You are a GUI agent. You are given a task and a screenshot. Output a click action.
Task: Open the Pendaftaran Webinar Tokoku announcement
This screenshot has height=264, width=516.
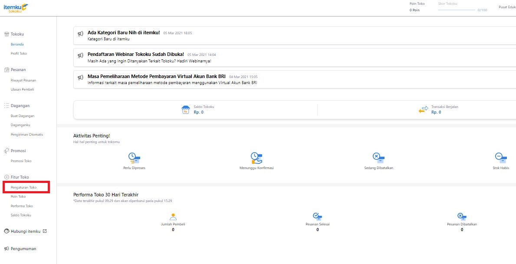coord(135,54)
